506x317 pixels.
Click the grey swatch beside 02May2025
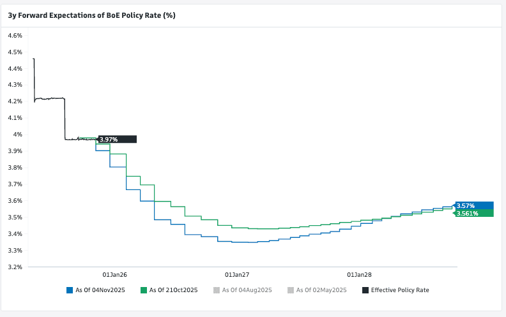click(291, 290)
